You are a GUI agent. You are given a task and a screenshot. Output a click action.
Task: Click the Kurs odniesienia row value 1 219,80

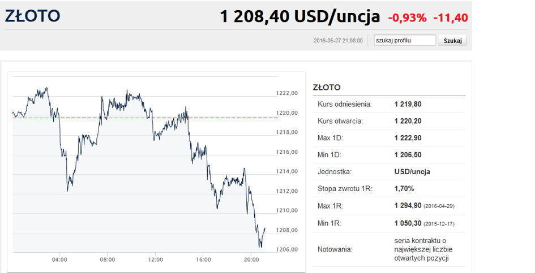click(408, 105)
